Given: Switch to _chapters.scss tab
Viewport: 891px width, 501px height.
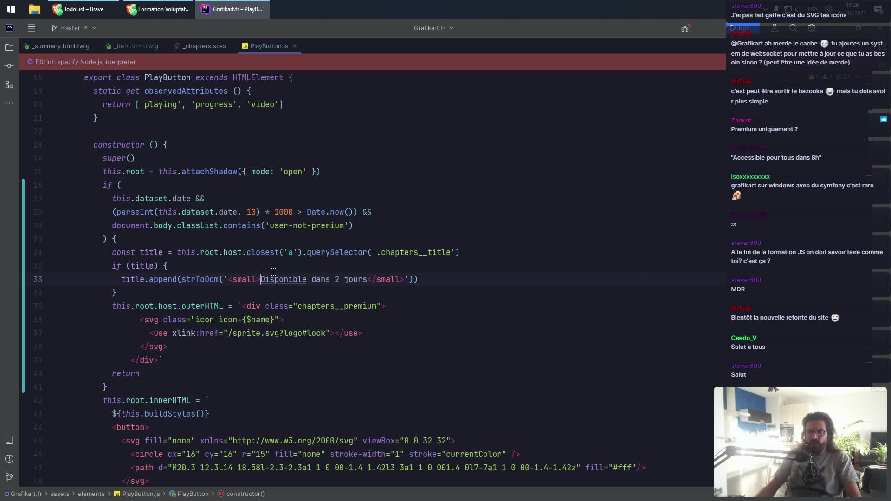Looking at the screenshot, I should 200,46.
